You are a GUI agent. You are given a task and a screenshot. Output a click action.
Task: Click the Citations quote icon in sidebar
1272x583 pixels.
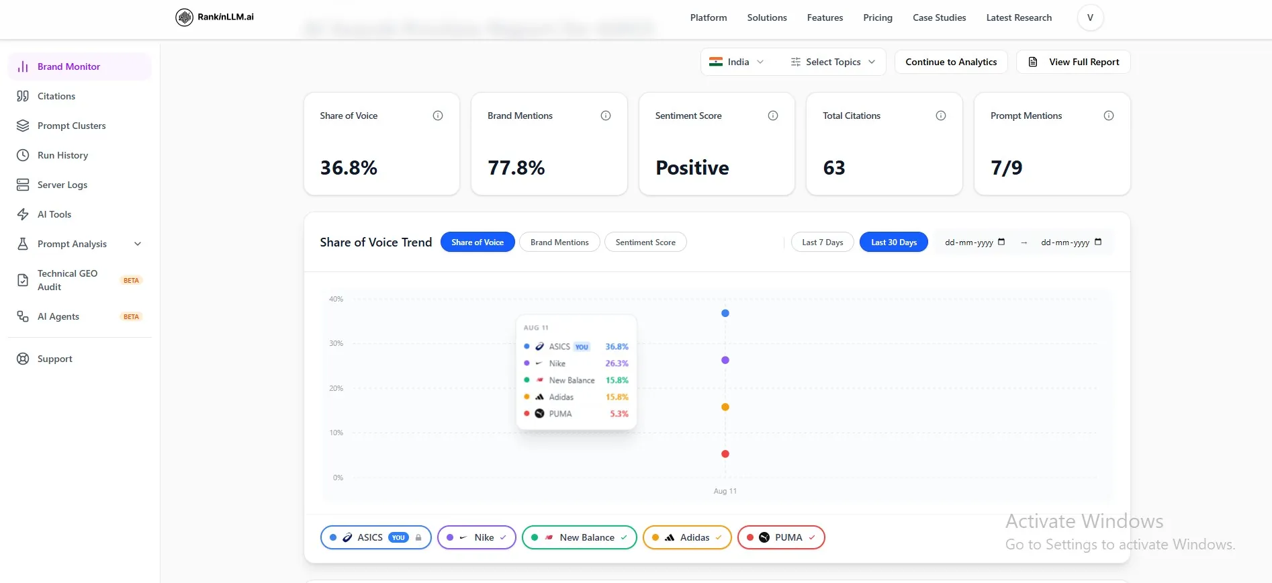(x=23, y=96)
